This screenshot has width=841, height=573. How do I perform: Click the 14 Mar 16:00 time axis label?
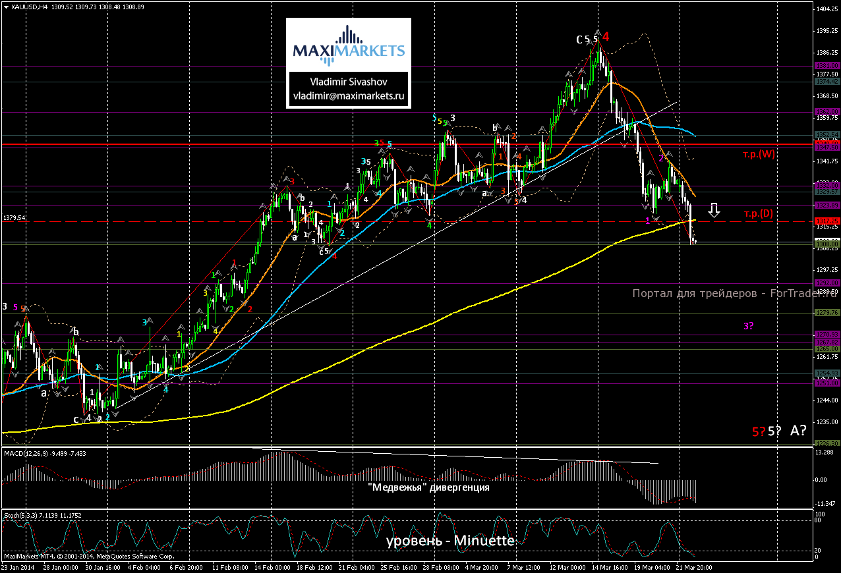[x=610, y=566]
